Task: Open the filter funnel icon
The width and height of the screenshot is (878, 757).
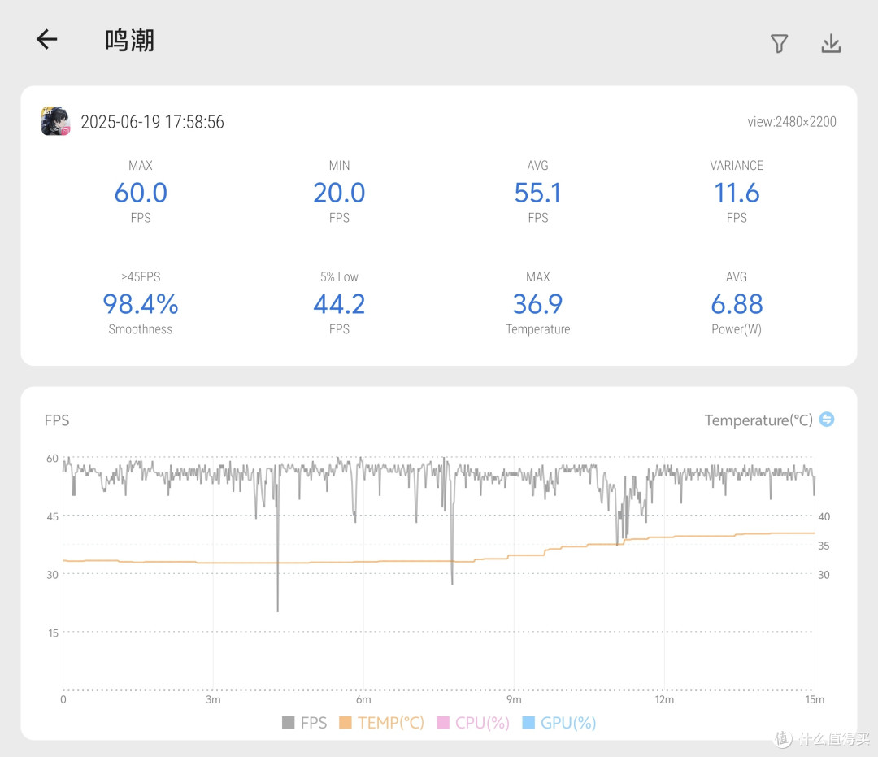Action: [779, 43]
